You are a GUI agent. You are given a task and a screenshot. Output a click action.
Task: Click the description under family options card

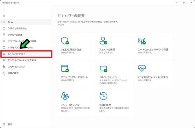pyautogui.click(x=75, y=110)
